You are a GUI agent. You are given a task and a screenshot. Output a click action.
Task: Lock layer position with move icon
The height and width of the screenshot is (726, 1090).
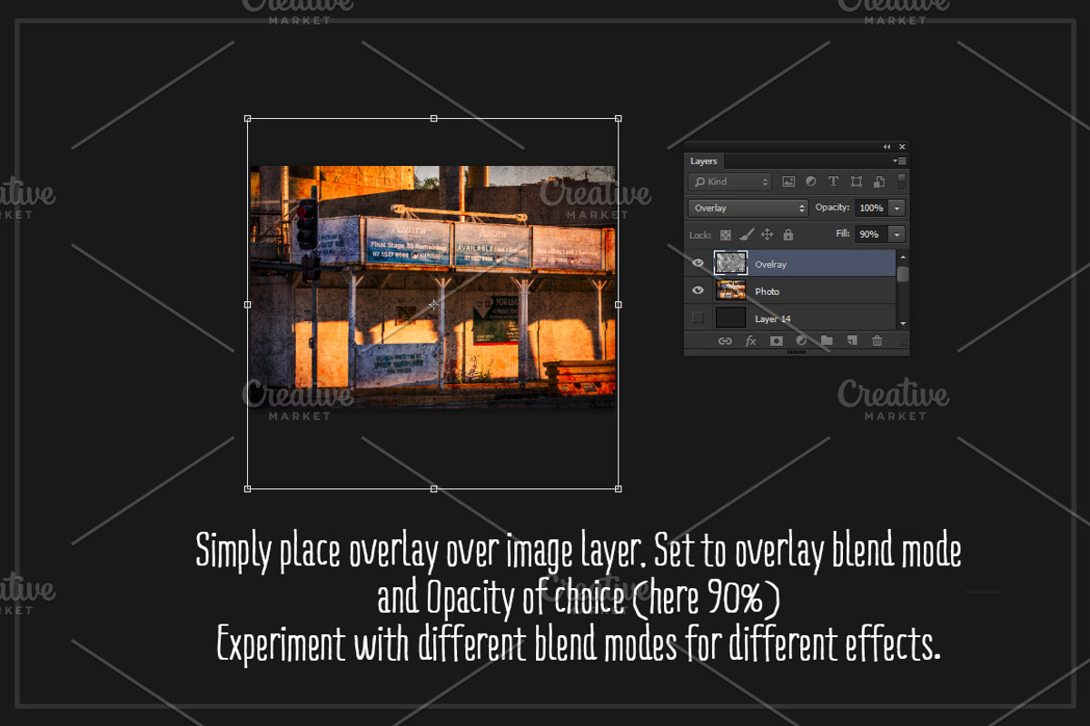(767, 235)
